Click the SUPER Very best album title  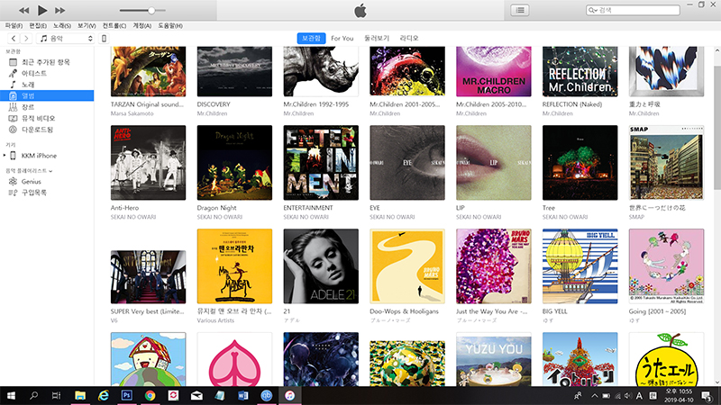click(147, 311)
